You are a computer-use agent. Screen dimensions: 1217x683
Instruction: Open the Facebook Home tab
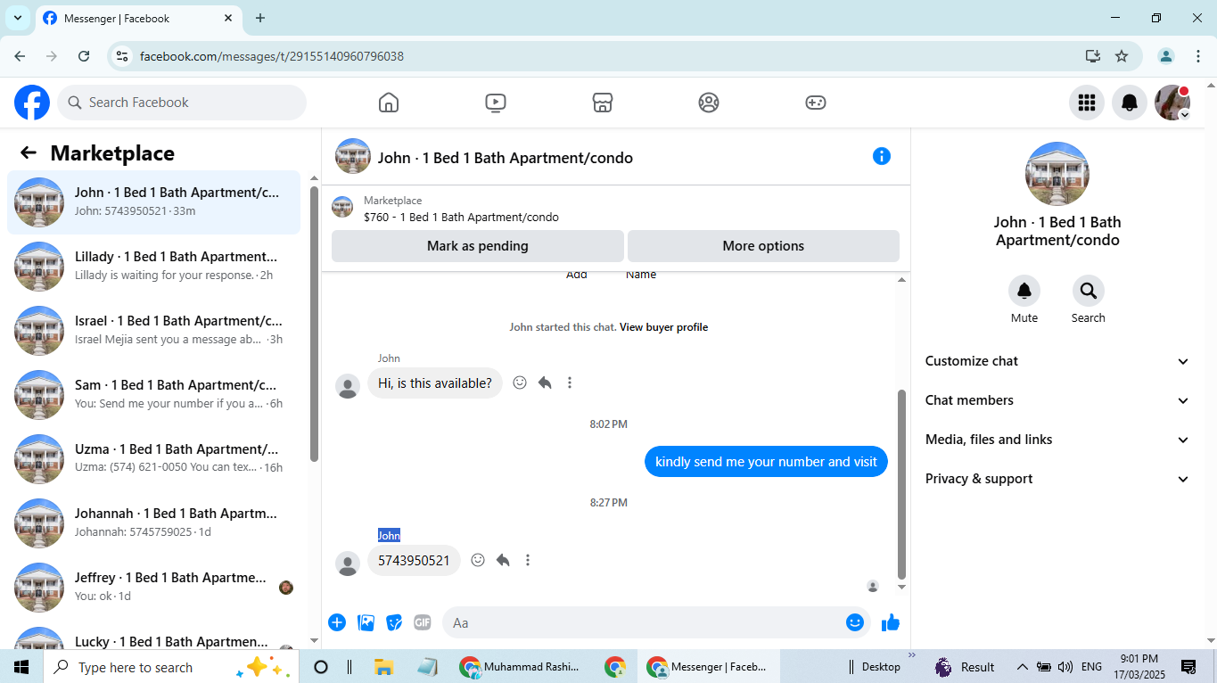point(389,103)
